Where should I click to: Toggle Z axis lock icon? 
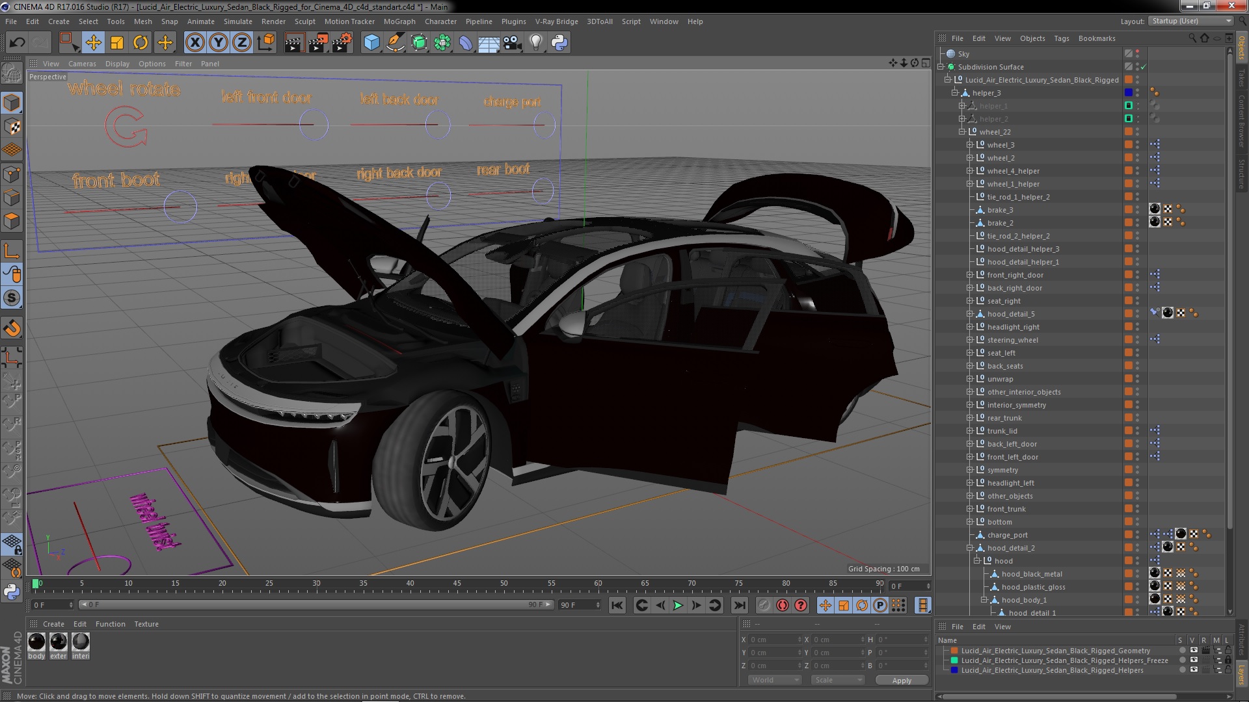tap(242, 43)
